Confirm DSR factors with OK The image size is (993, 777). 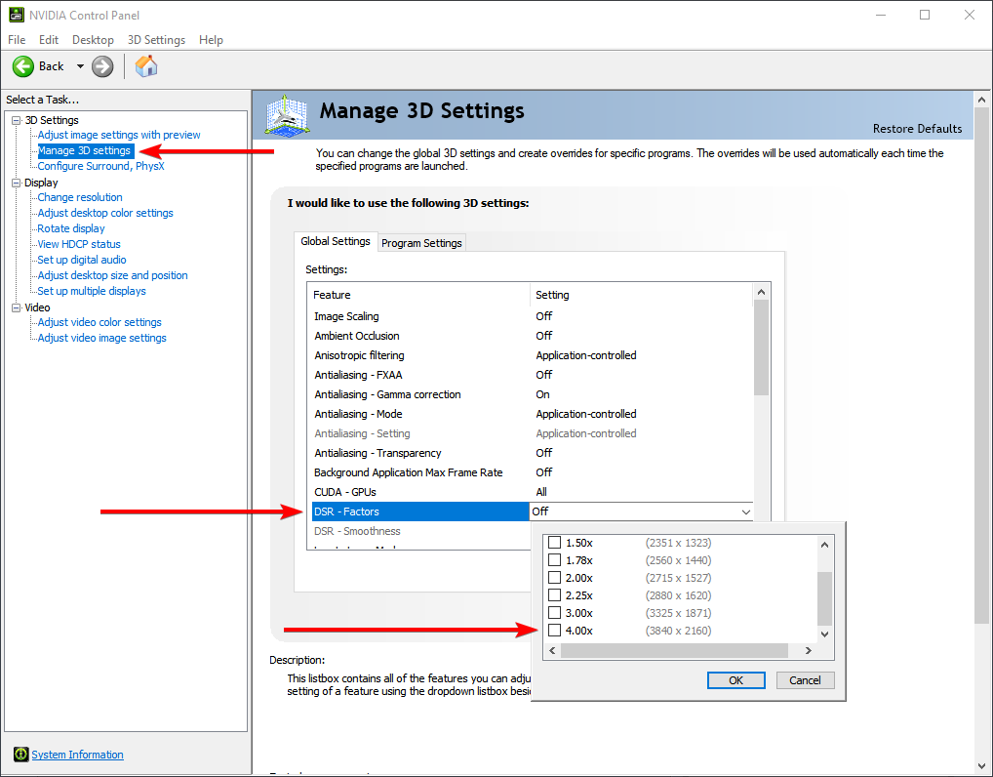tap(735, 680)
